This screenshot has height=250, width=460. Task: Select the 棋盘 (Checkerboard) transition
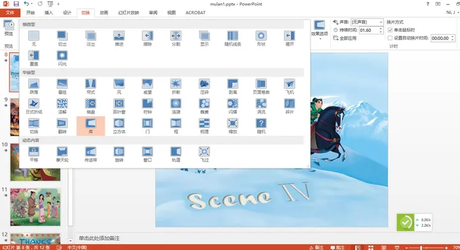click(x=91, y=106)
